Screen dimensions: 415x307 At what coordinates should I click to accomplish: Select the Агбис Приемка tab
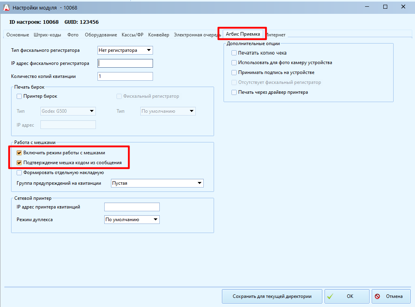(x=243, y=34)
